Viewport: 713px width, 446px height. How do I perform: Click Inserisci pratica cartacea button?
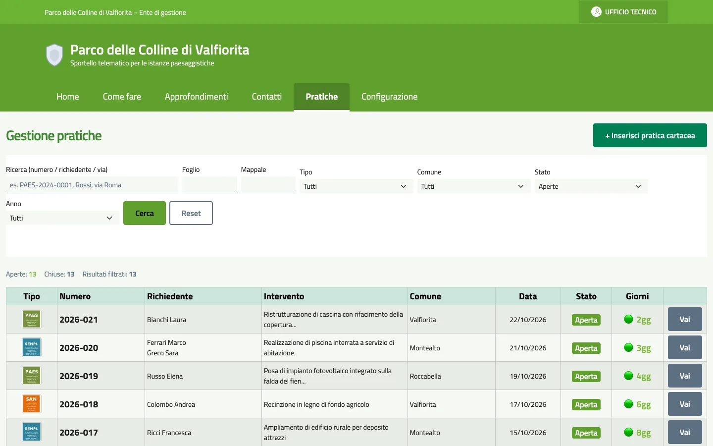point(650,135)
